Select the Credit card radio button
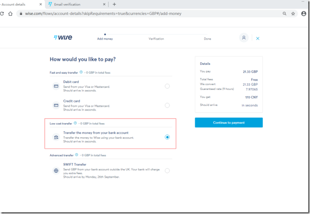Viewport: 310px width, 214px height. coord(167,105)
